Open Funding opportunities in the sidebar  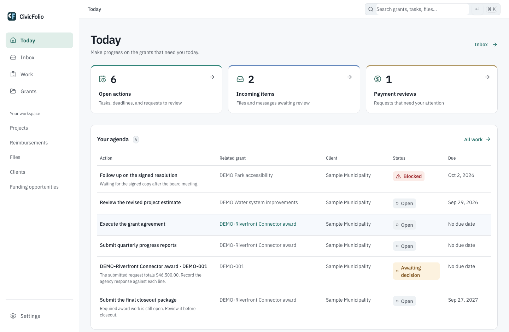(x=34, y=187)
